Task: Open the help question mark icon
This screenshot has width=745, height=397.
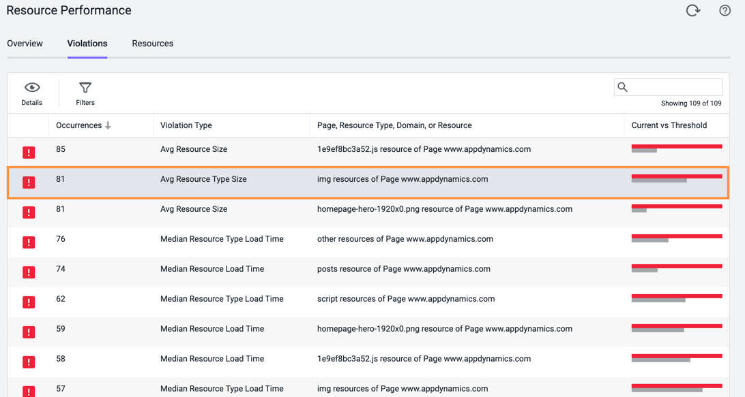Action: coord(725,10)
